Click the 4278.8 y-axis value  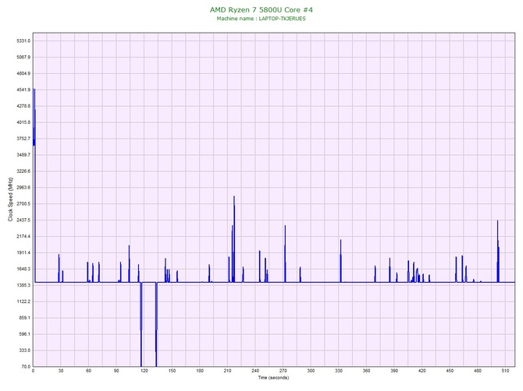click(x=23, y=106)
